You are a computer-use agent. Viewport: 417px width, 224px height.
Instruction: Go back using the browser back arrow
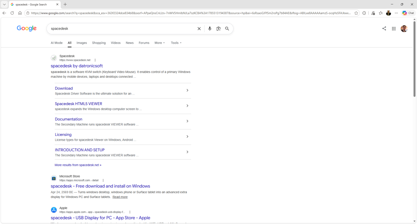(4, 13)
